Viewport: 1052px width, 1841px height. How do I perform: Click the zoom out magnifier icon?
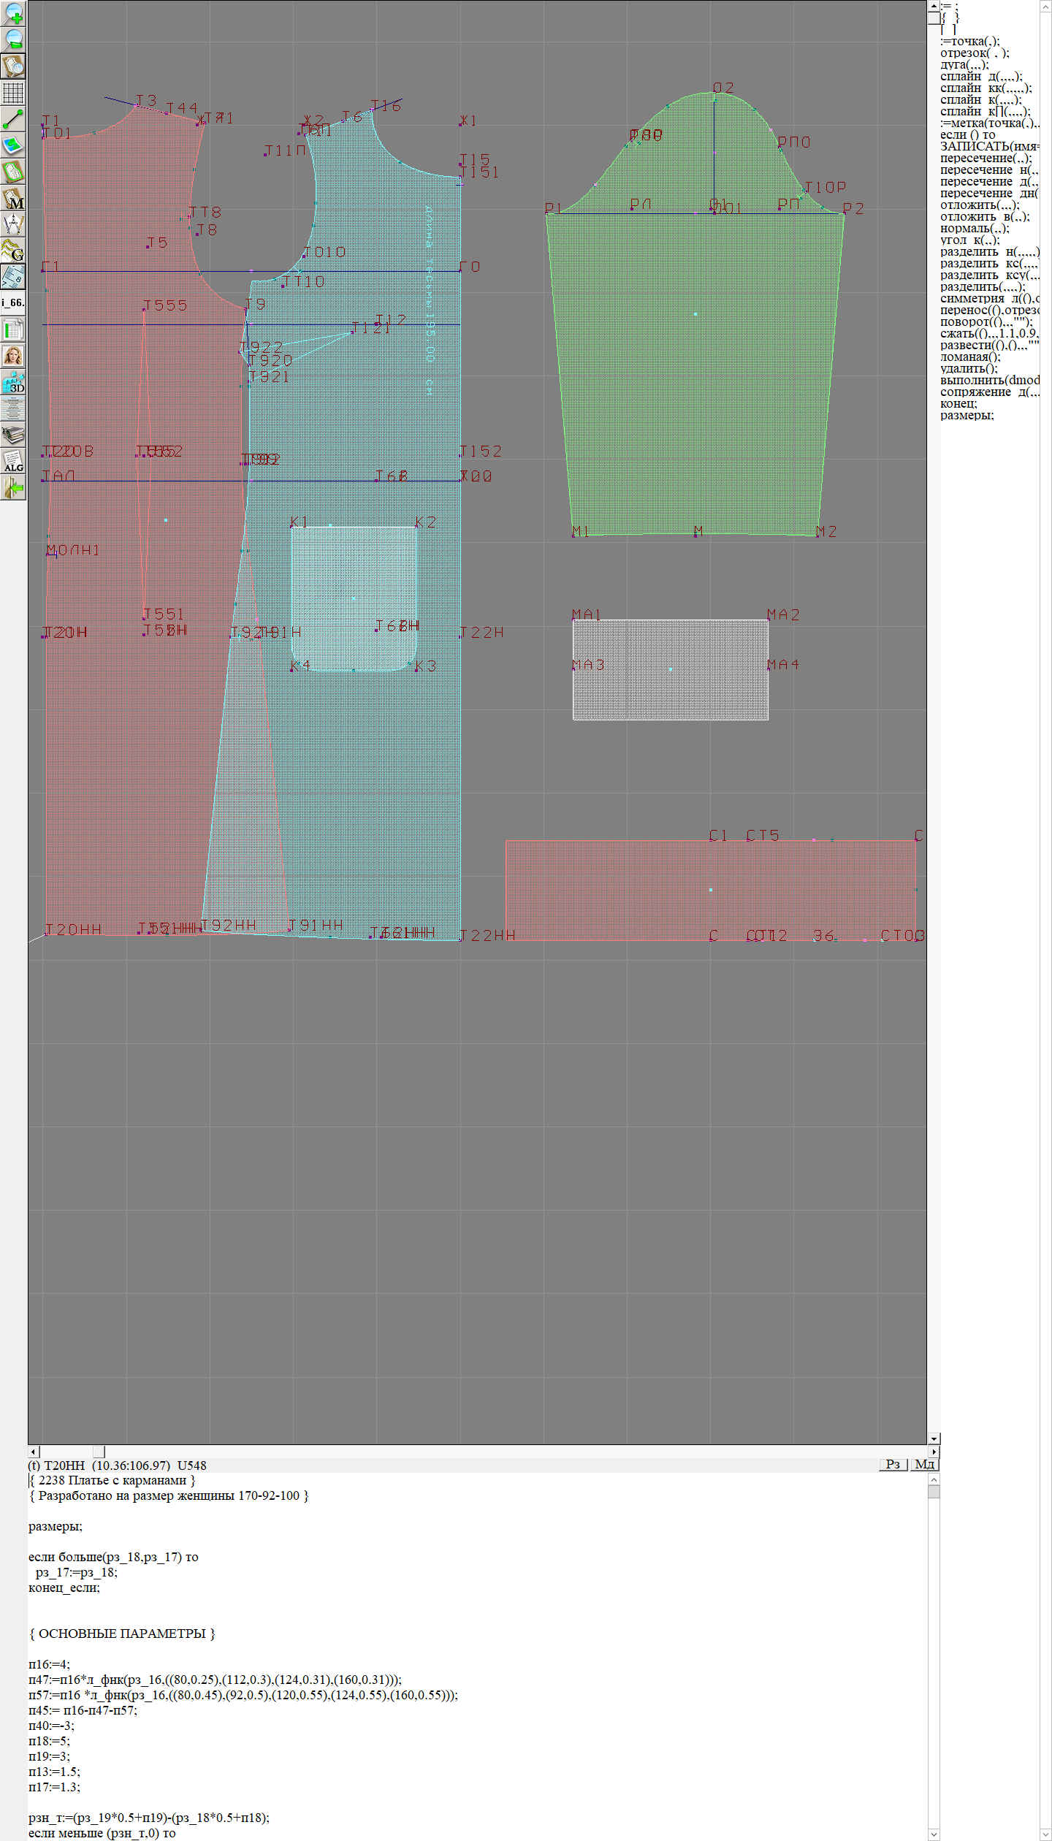(x=13, y=39)
